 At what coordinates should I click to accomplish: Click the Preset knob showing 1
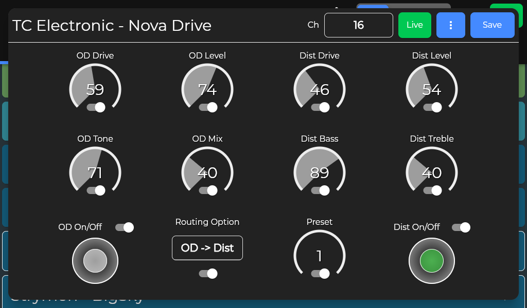pyautogui.click(x=319, y=255)
